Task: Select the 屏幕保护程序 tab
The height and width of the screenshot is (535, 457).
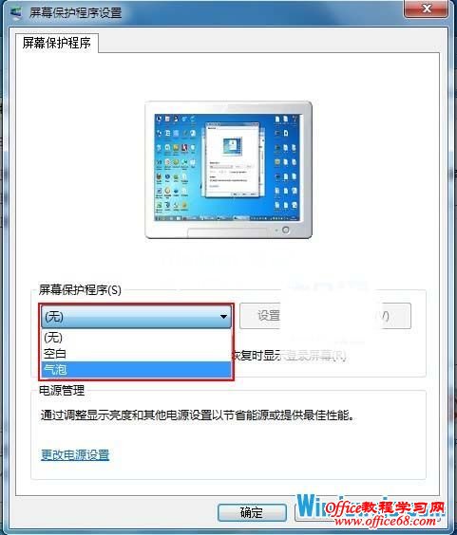Action: coord(57,43)
